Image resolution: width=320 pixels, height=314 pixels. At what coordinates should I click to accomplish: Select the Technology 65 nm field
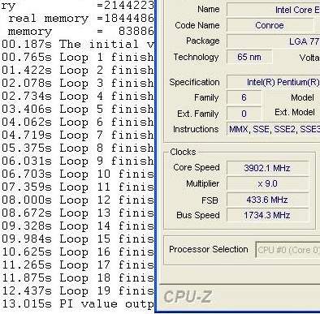[x=249, y=57]
